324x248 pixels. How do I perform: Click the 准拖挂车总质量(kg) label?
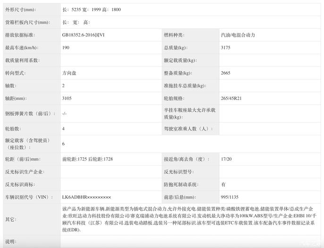tap(185, 86)
